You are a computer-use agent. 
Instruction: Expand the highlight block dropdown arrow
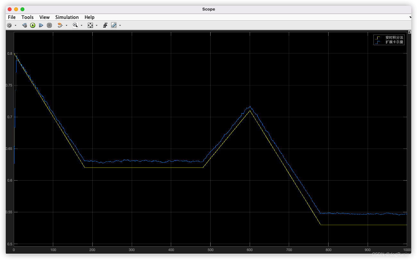[66, 26]
